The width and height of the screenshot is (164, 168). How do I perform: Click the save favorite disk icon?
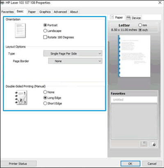coord(144,144)
